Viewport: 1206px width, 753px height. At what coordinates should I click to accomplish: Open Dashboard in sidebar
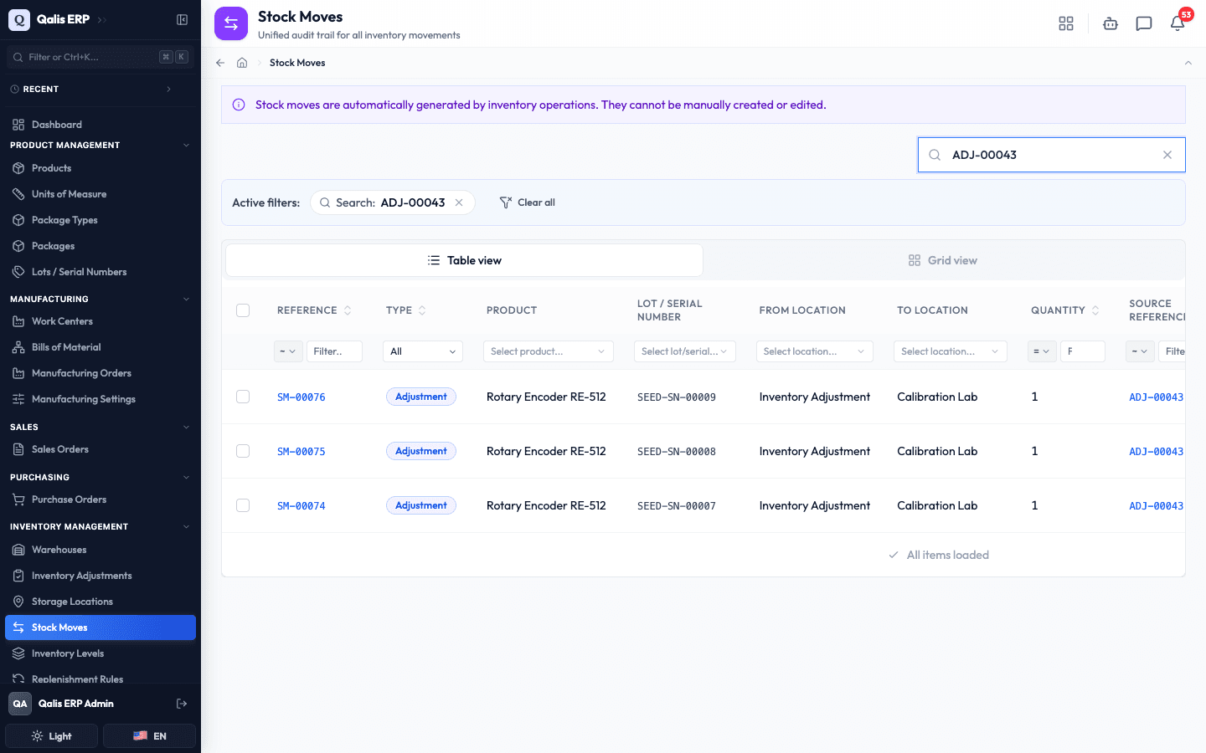coord(100,125)
